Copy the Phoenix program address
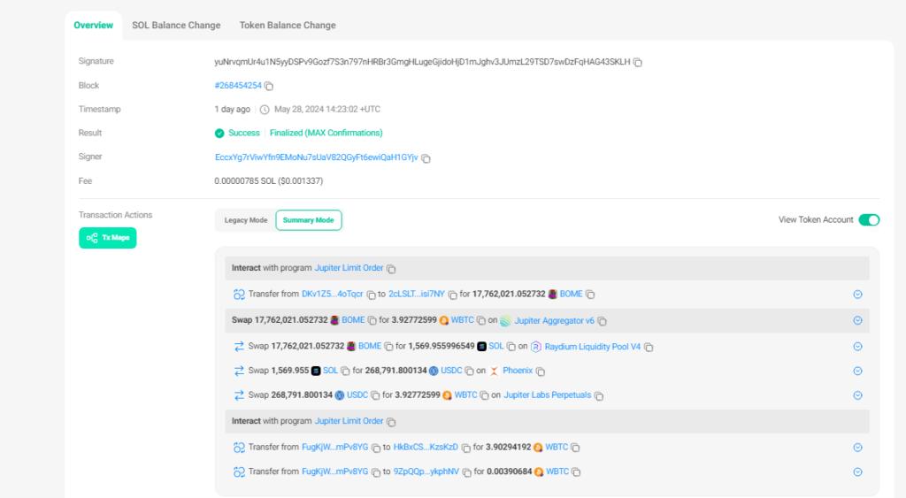Image resolution: width=906 pixels, height=498 pixels. [540, 372]
